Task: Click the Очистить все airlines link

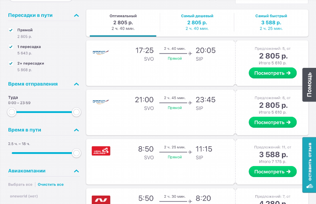Action: (x=51, y=185)
